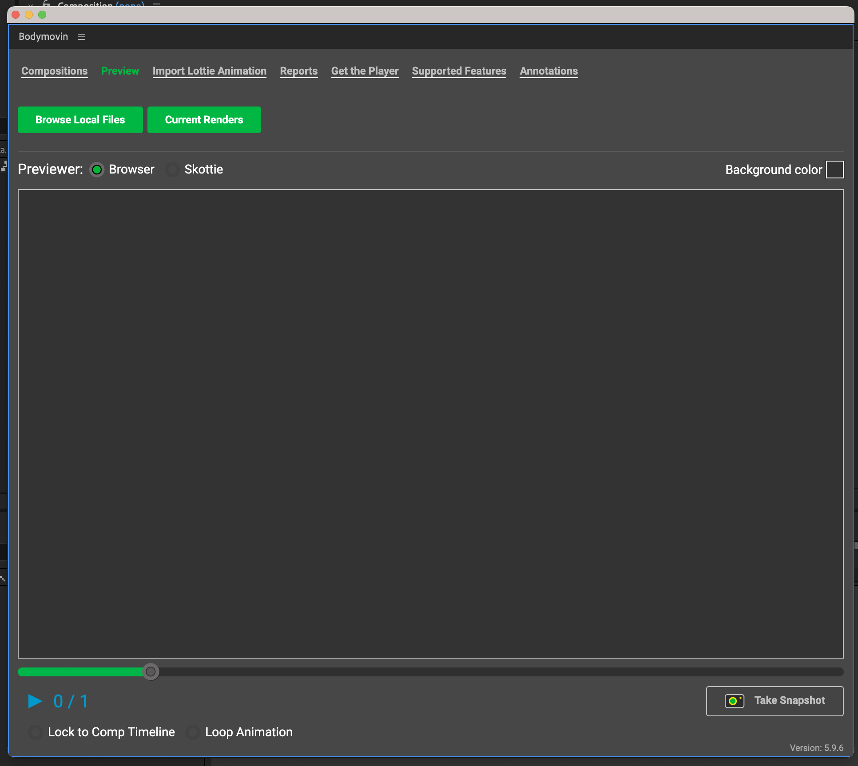Viewport: 858px width, 766px height.
Task: Open the Import Lottie Animation tab
Action: (x=209, y=71)
